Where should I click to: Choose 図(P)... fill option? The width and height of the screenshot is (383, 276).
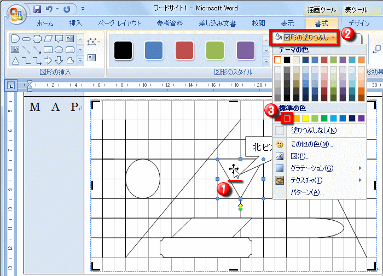click(319, 156)
